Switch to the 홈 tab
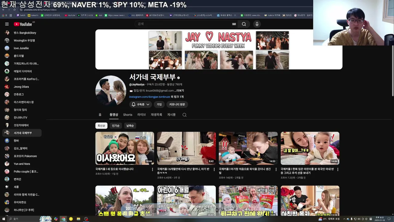394x222 pixels. click(x=100, y=115)
